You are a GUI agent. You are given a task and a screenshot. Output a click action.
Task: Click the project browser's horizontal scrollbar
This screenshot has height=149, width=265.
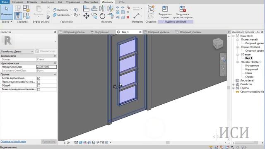[x=246, y=142]
